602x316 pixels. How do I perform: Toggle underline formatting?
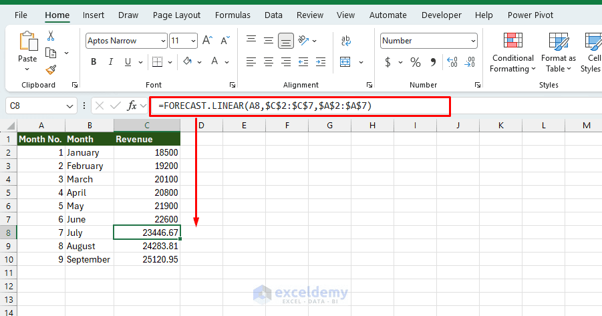(x=128, y=62)
